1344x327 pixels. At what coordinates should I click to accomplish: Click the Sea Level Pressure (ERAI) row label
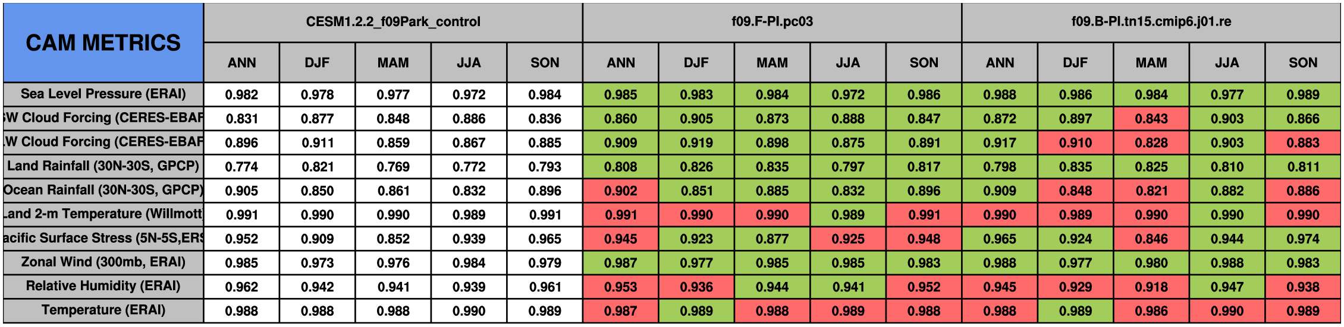[x=103, y=94]
